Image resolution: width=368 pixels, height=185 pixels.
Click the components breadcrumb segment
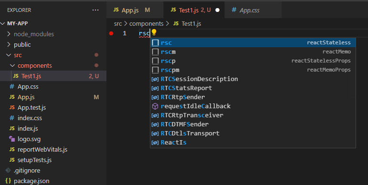tap(146, 24)
